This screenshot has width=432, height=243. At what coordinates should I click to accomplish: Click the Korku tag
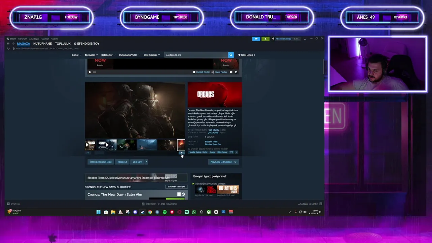click(212, 152)
